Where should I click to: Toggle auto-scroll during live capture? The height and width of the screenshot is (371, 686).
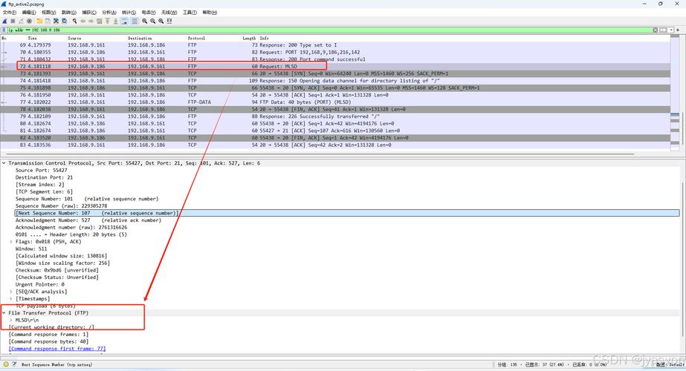pos(124,21)
